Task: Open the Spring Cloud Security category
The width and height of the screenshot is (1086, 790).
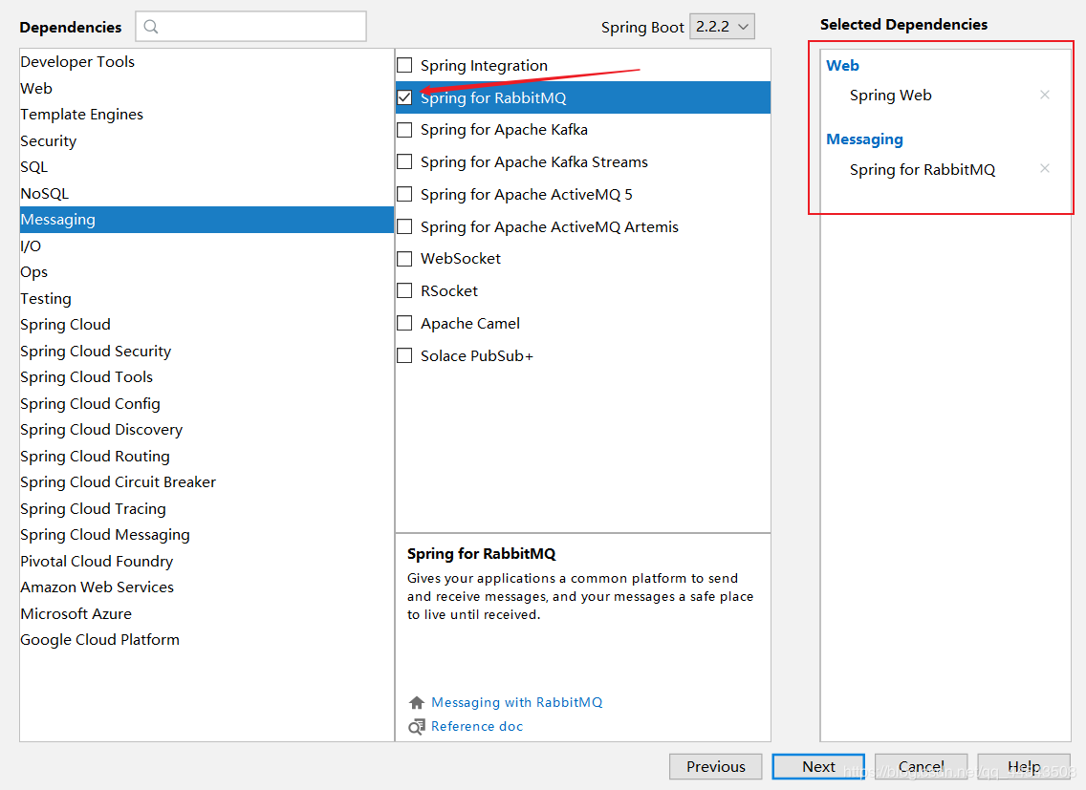Action: 206,351
